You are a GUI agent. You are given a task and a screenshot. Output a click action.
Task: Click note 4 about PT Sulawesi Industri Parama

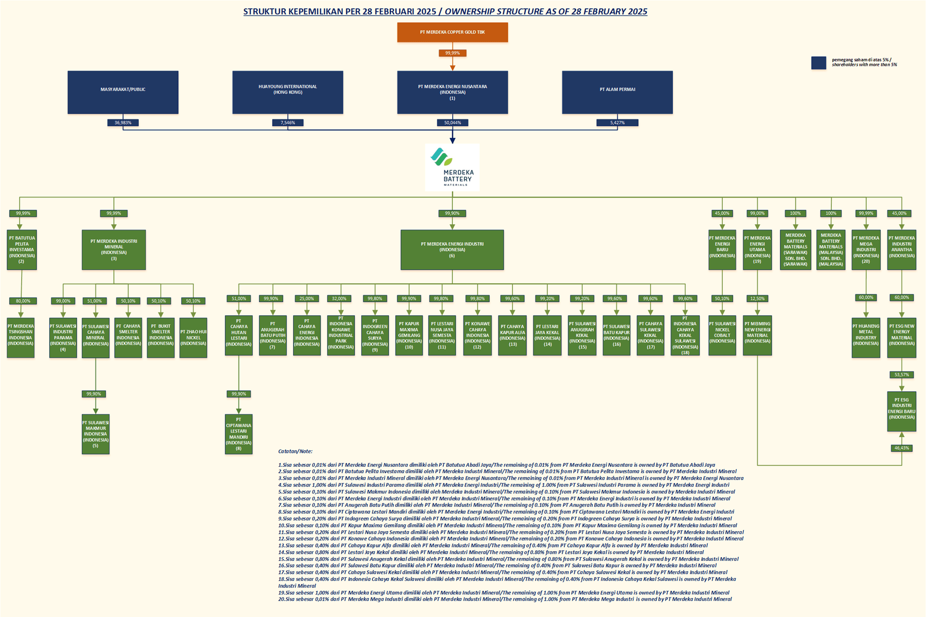click(x=504, y=485)
